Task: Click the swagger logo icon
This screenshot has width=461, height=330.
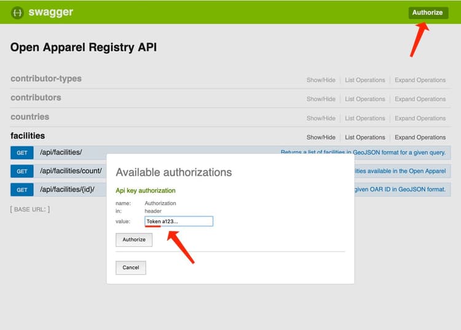Action: click(17, 13)
